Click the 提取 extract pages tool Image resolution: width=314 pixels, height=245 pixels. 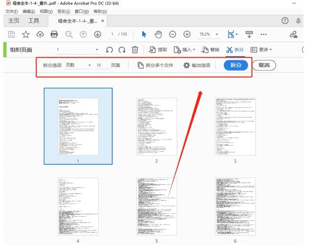coord(158,49)
